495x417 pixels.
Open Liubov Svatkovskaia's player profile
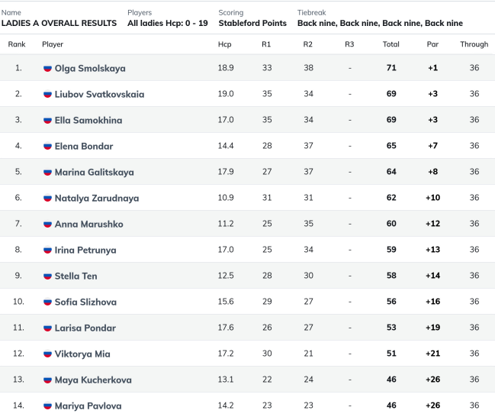(99, 94)
